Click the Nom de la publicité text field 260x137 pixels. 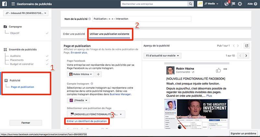tap(141, 19)
